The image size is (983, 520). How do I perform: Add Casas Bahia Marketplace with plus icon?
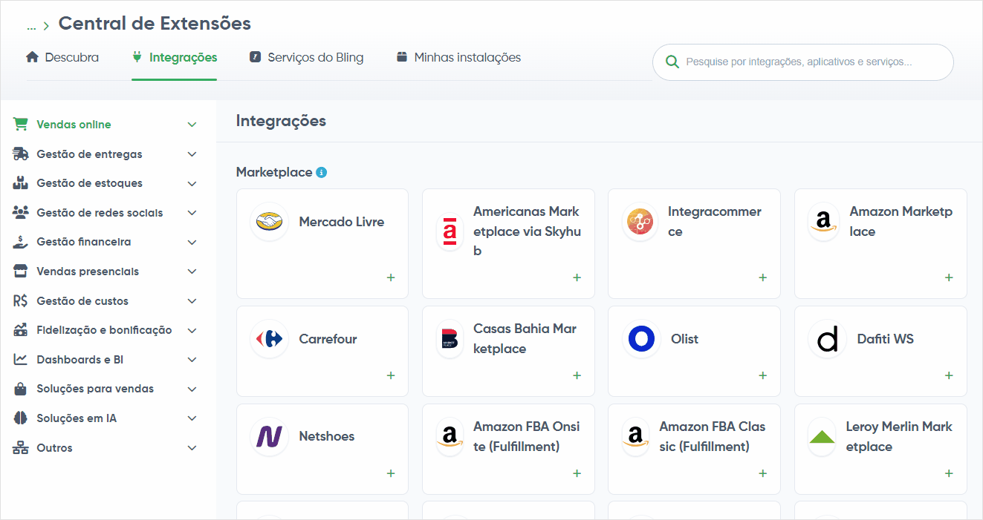point(577,375)
